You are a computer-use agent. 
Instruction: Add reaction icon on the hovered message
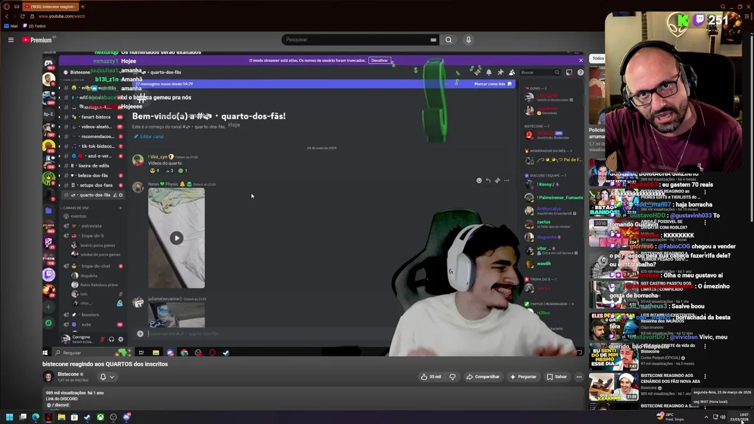tap(479, 181)
